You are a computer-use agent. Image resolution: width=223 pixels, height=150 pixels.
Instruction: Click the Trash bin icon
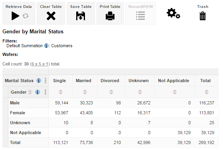pos(203,16)
